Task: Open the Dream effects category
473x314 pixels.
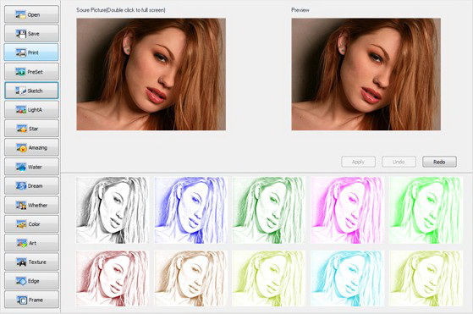Action: [31, 186]
